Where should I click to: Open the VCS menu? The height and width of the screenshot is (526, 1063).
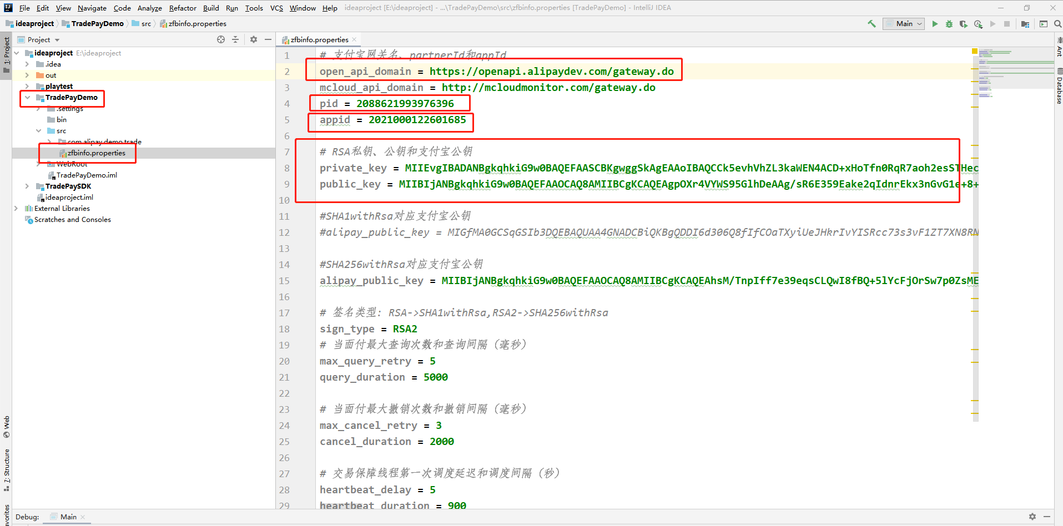pos(276,8)
